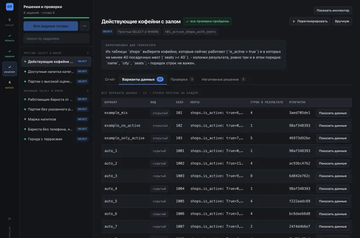The image size is (360, 238).
Task: Show data for auto_5 variant
Action: click(x=333, y=201)
